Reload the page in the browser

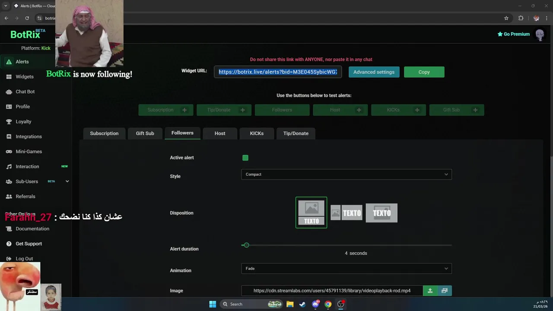coord(27,18)
